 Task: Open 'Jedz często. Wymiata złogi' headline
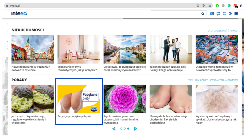[x=29, y=119]
